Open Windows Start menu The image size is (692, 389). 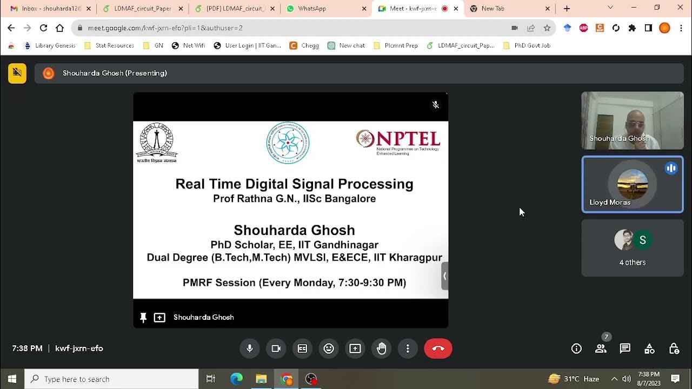click(12, 379)
